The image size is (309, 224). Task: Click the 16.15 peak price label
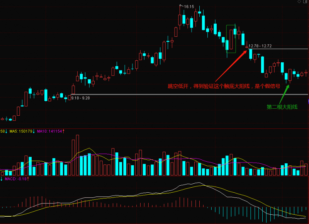[x=189, y=7]
